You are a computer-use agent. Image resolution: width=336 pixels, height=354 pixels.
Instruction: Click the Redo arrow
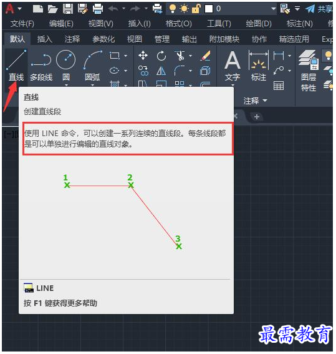pos(135,9)
